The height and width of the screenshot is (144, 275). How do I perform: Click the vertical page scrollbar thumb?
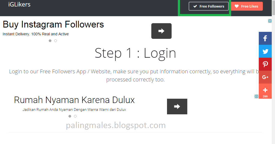tap(273, 8)
